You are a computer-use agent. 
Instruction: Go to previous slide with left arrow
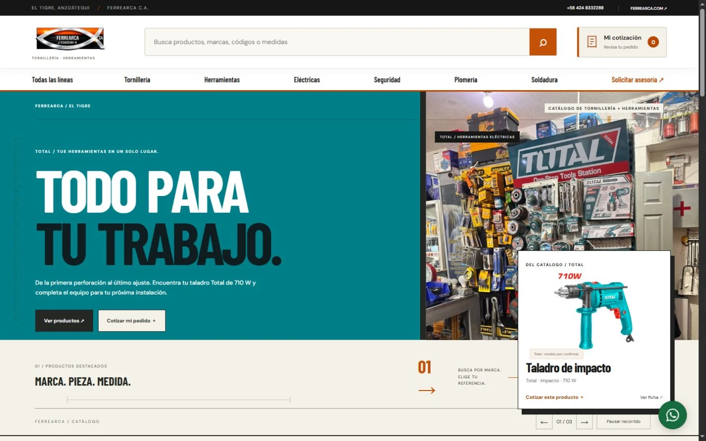pos(544,422)
